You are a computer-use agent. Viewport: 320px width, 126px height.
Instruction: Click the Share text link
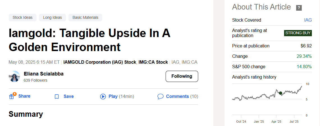click(x=24, y=96)
